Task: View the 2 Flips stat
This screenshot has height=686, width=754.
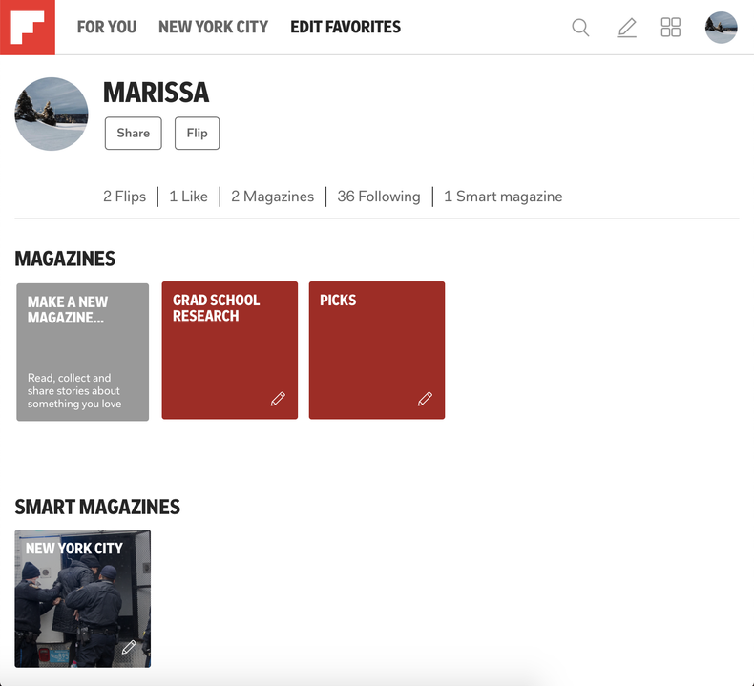Action: click(x=124, y=197)
